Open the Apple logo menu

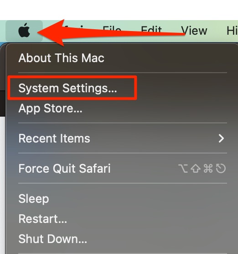pos(24,31)
